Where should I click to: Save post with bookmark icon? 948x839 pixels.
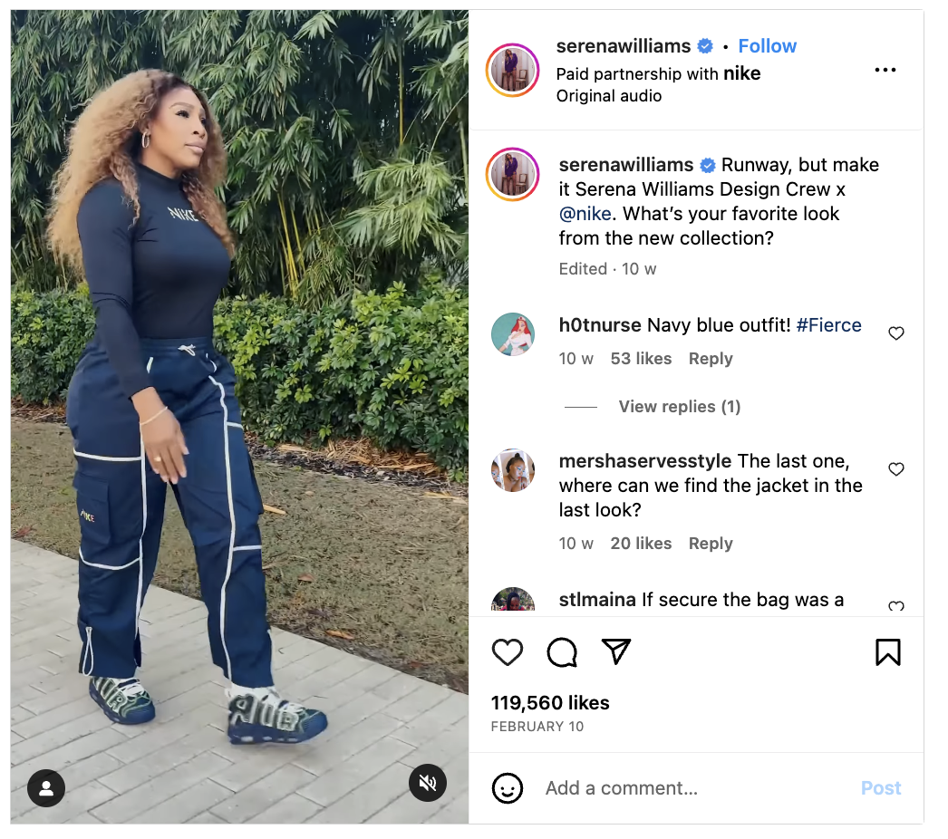tap(887, 652)
